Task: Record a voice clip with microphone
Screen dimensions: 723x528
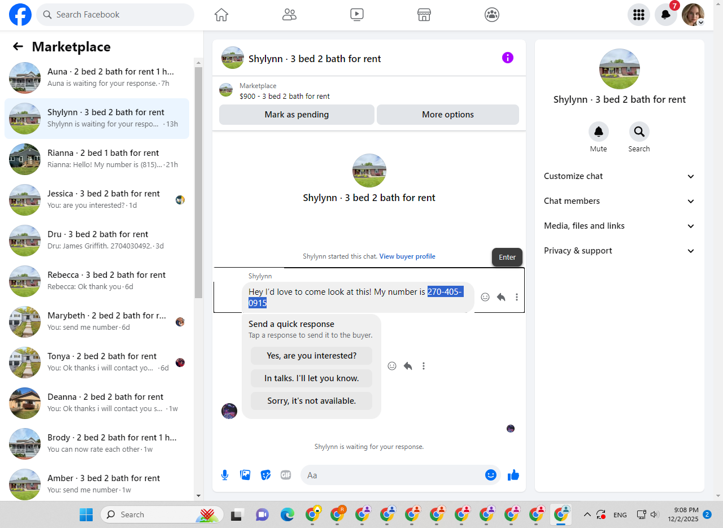Action: click(225, 475)
